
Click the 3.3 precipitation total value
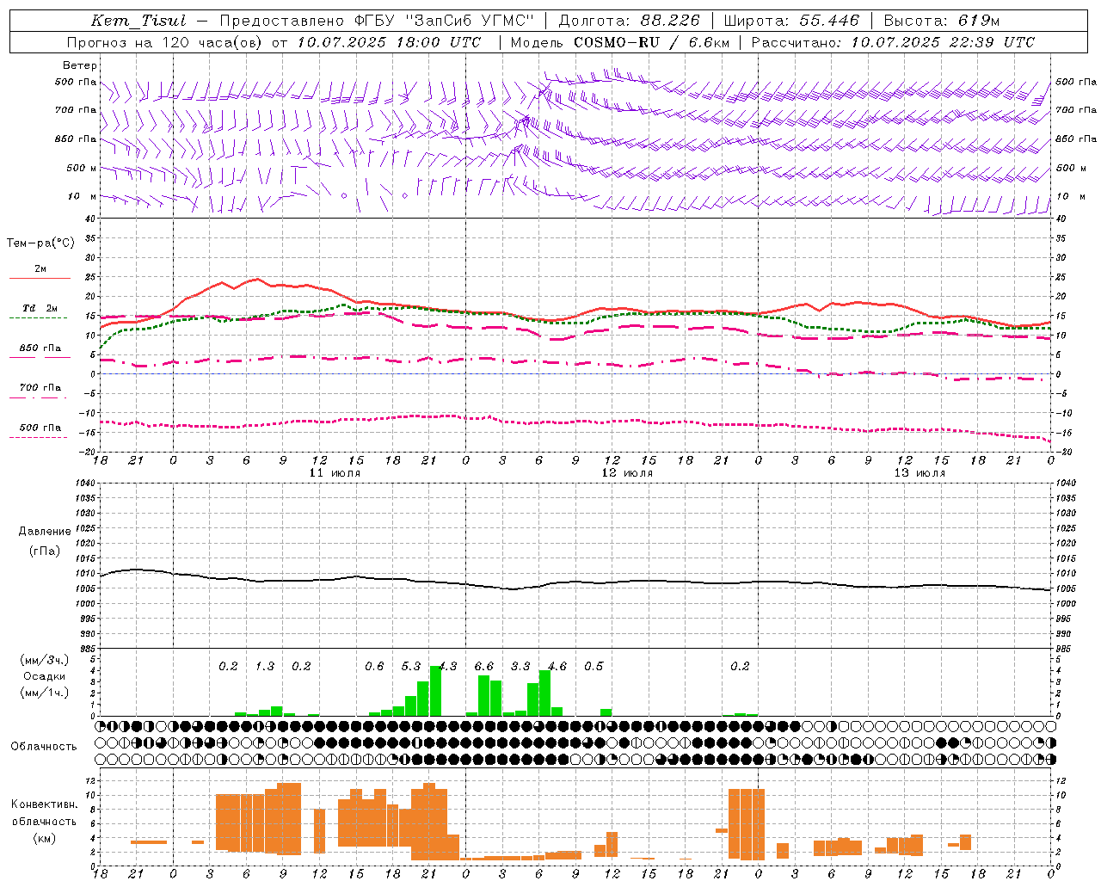point(520,666)
